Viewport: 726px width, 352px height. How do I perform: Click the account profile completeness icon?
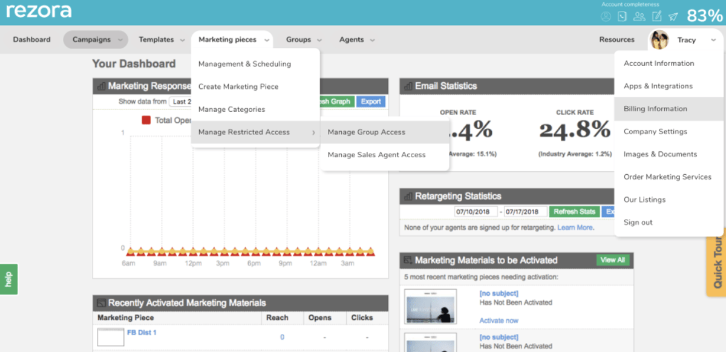[606, 16]
